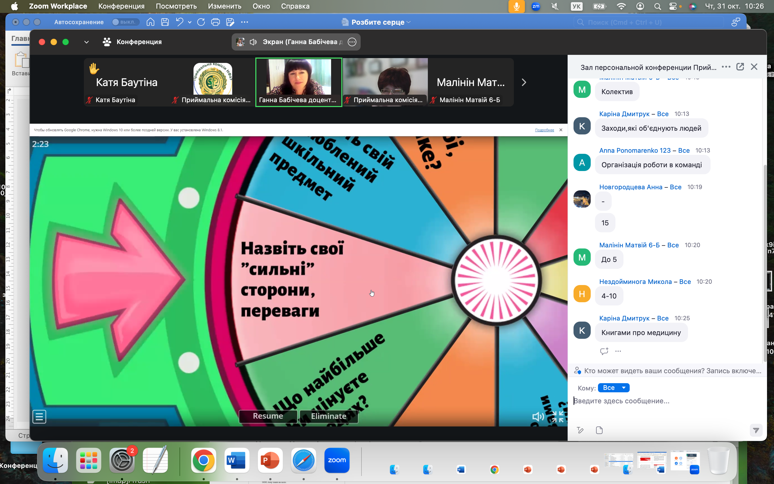The image size is (774, 484).
Task: Open Zoom from the Dock
Action: coord(337,460)
